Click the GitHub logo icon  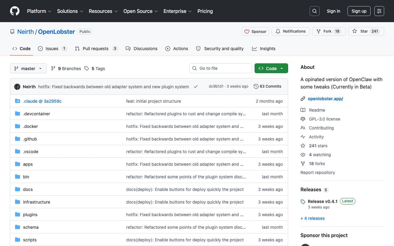(15, 11)
